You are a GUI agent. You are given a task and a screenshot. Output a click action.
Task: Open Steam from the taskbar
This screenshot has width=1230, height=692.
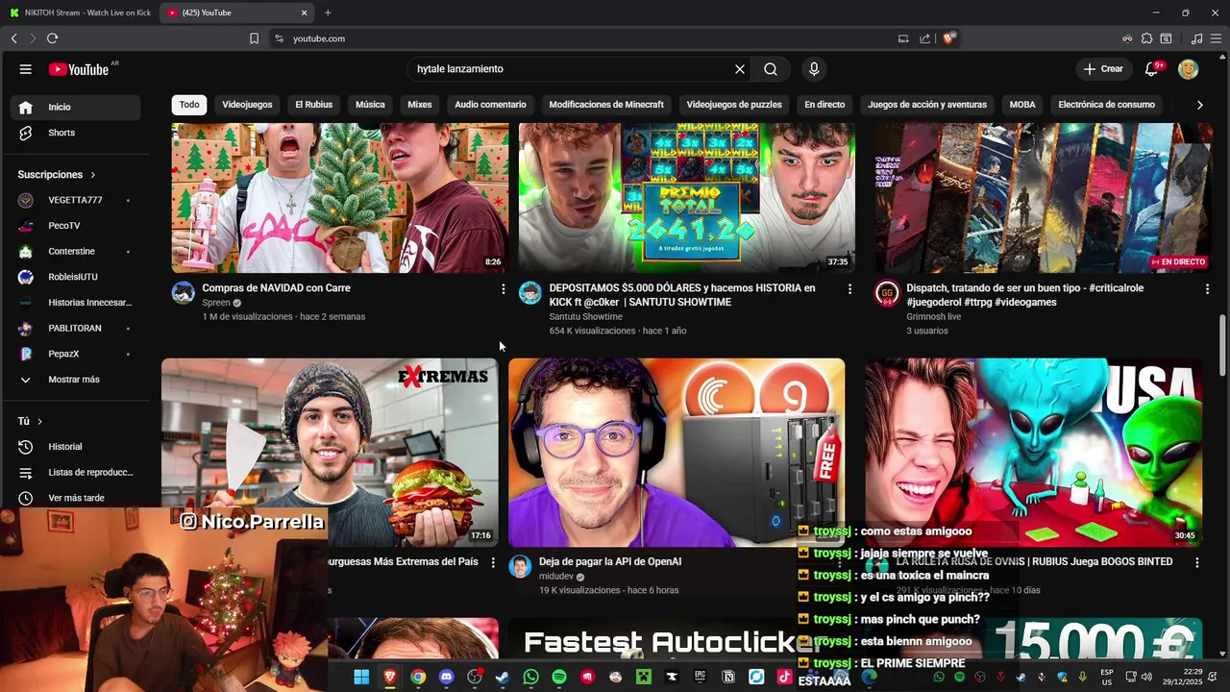pyautogui.click(x=502, y=678)
